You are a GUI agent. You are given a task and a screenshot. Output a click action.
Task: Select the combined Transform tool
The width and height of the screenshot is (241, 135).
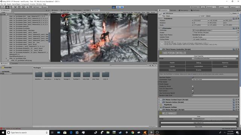23,7
